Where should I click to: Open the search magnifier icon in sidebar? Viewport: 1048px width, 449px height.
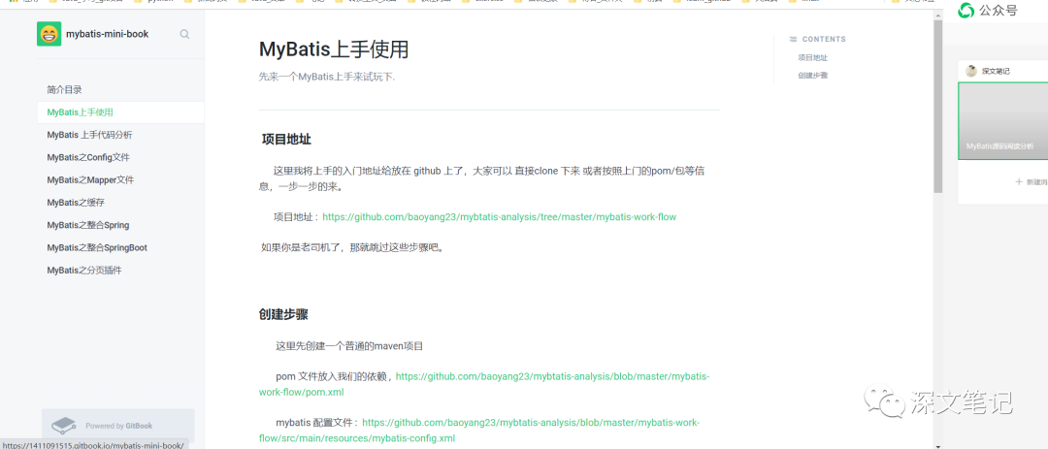(184, 34)
